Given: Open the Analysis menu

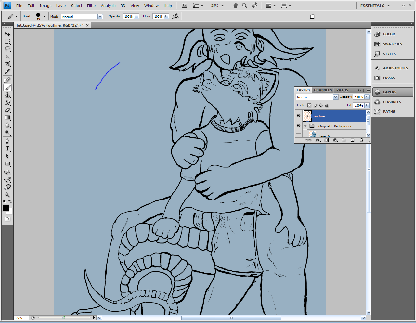Looking at the screenshot, I should pos(108,6).
